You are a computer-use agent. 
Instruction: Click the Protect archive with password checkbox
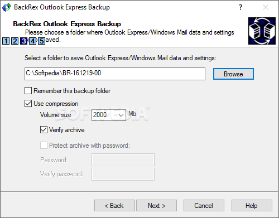[44, 146]
